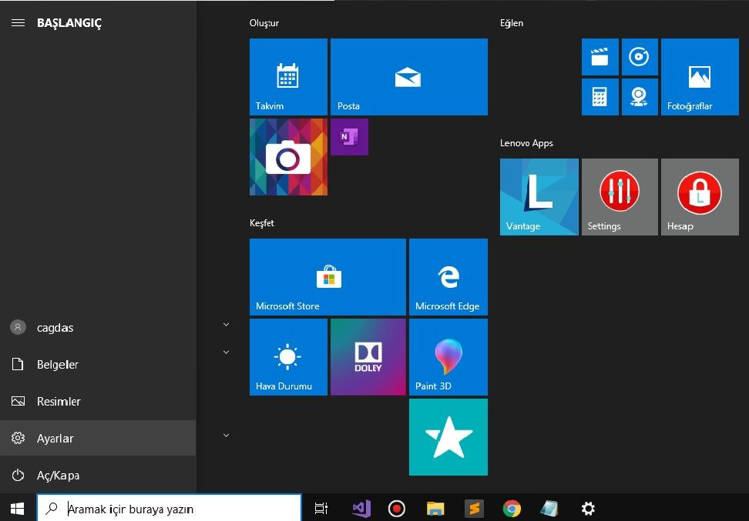Open the Takvim calendar tile
Screen dimensions: 749x521
(x=288, y=77)
